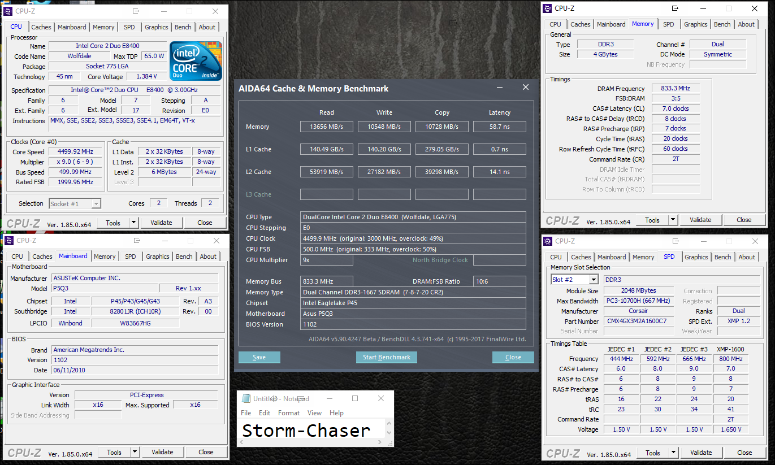This screenshot has height=465, width=775.
Task: Open Tools dropdown arrow in CPU window
Action: (x=133, y=223)
